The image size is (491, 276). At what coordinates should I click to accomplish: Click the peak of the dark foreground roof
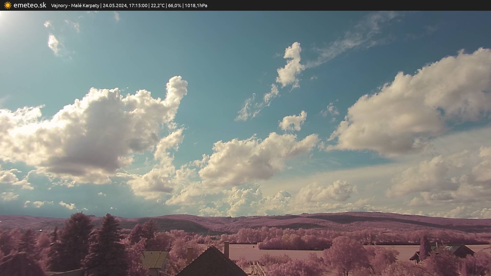[212, 247]
